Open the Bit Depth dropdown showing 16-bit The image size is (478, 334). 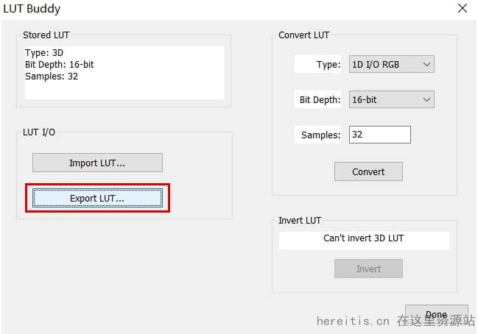coord(391,99)
